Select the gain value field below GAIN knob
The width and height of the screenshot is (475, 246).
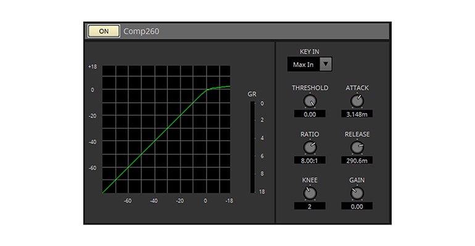click(357, 206)
